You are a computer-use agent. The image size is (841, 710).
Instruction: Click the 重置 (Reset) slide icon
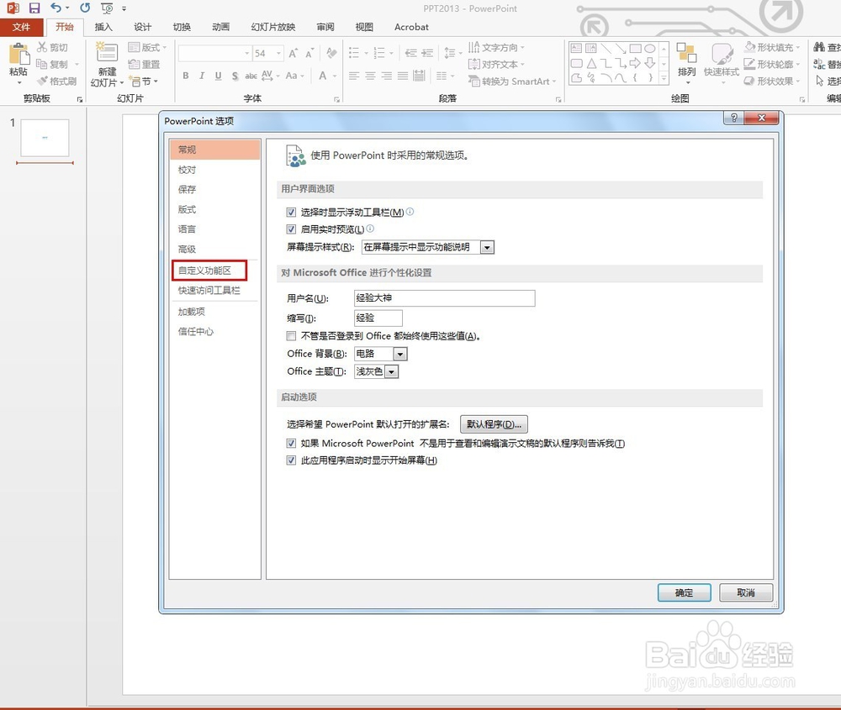(143, 64)
